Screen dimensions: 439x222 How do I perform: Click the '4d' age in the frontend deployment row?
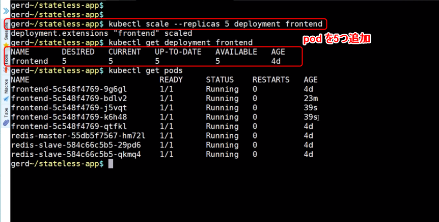[x=276, y=61]
